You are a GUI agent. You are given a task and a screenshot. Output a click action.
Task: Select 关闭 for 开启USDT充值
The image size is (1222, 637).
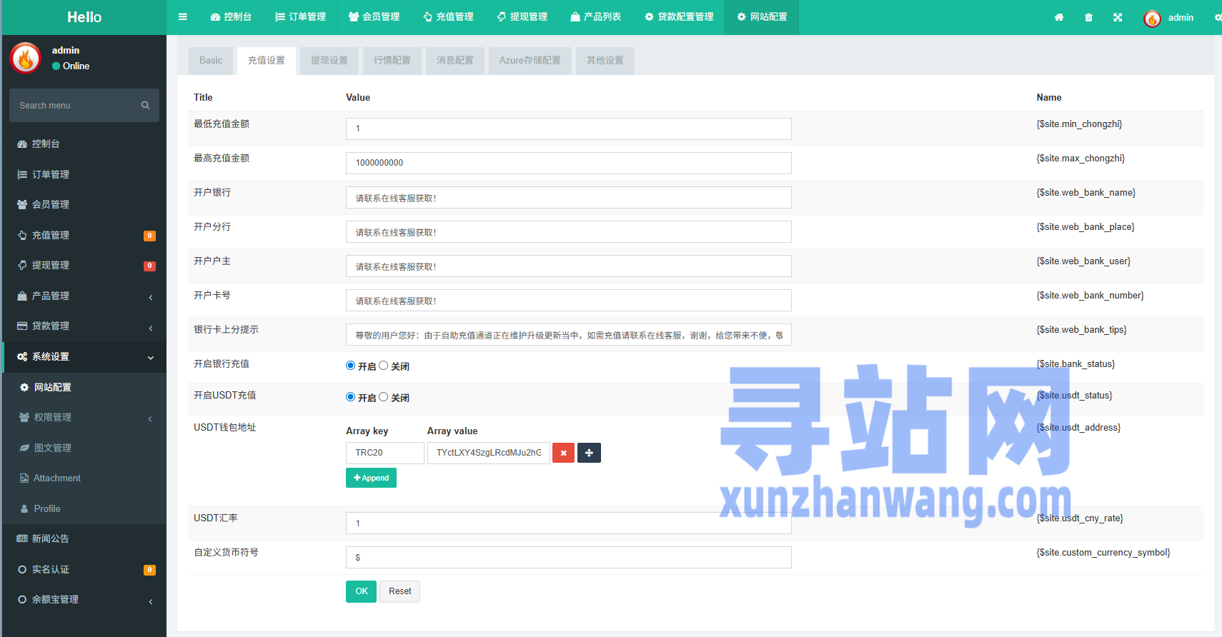384,397
